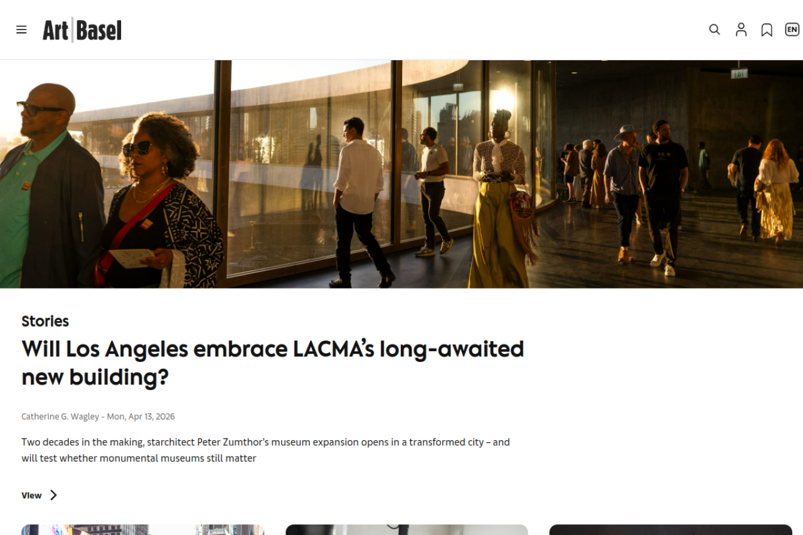This screenshot has width=803, height=535.
Task: Open the search magnifier icon
Action: click(x=715, y=29)
